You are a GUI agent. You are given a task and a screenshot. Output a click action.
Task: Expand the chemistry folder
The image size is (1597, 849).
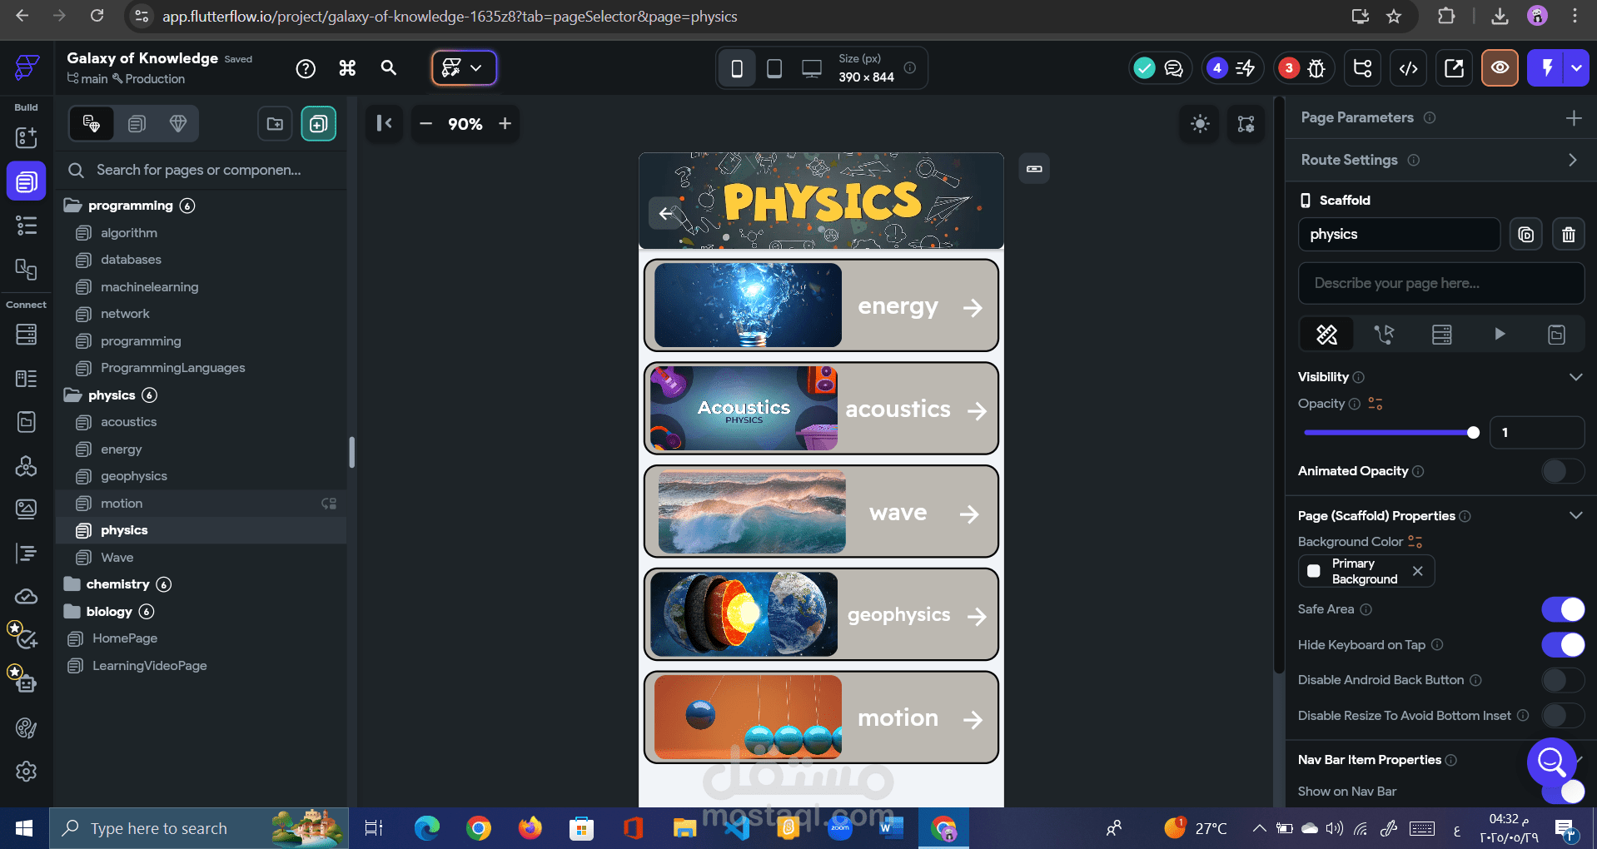pos(72,584)
